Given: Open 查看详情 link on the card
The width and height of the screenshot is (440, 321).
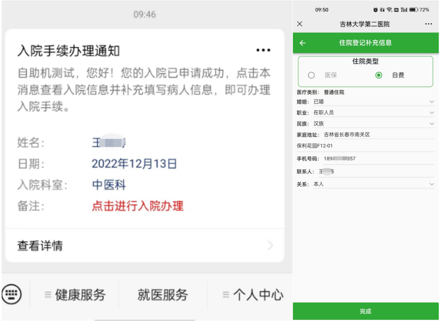Looking at the screenshot, I should (145, 245).
